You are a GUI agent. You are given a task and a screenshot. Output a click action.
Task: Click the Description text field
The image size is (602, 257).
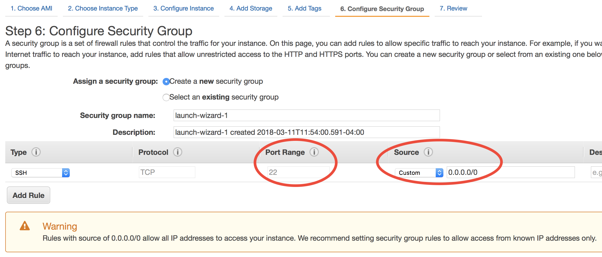coord(307,132)
